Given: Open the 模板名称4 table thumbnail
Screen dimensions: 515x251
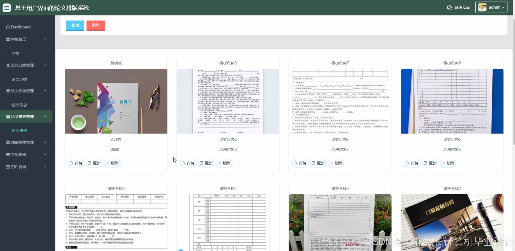Looking at the screenshot, I should [228, 223].
